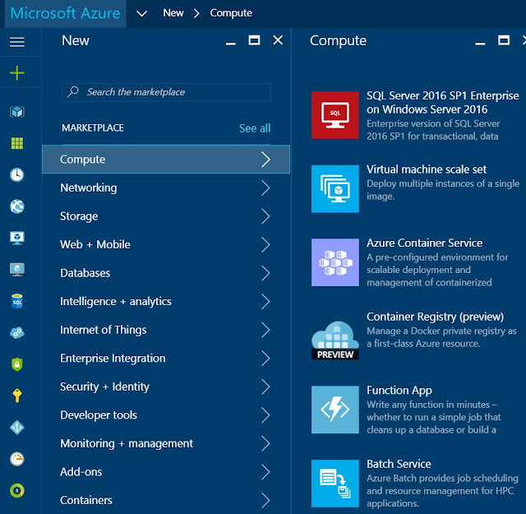
Task: Select the Developer tools category
Action: [x=166, y=415]
